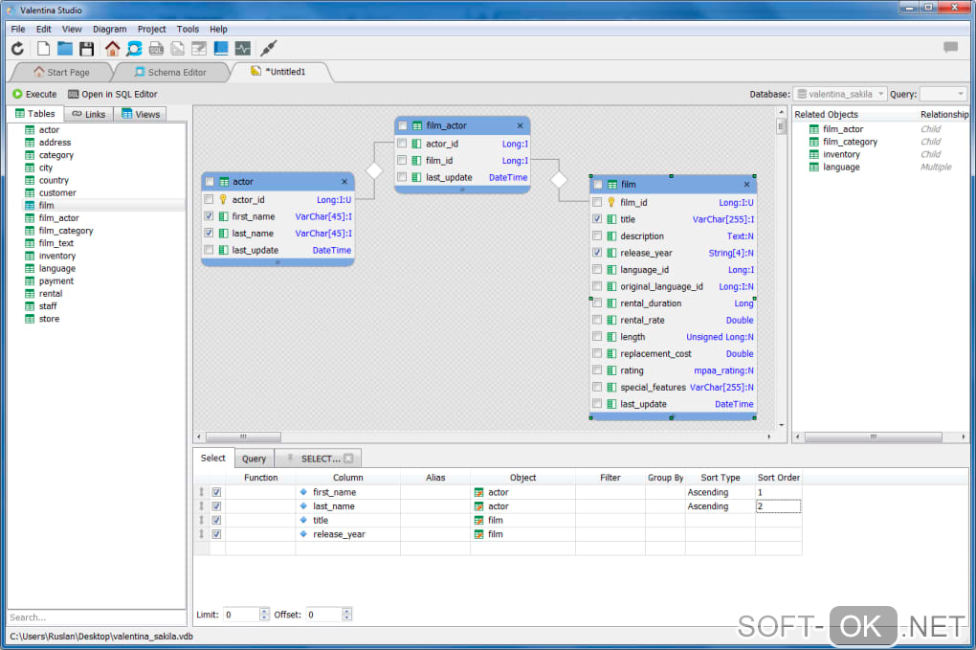
Task: Close the actor table in the diagram
Action: point(344,181)
